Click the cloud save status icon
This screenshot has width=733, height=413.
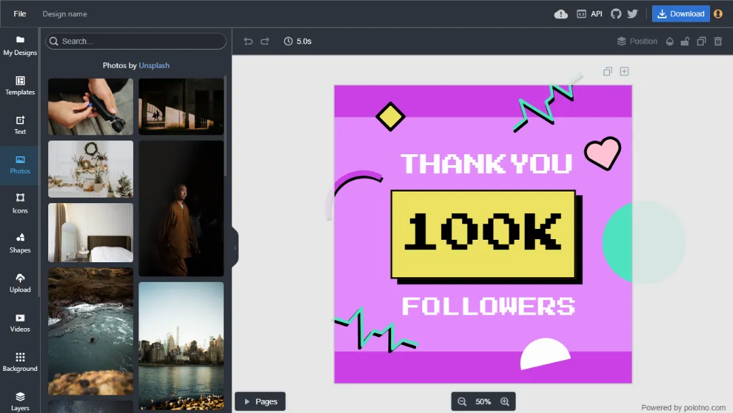pos(561,14)
